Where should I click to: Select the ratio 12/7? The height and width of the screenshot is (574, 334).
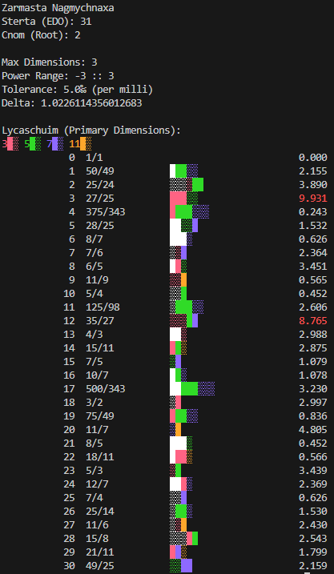[97, 484]
